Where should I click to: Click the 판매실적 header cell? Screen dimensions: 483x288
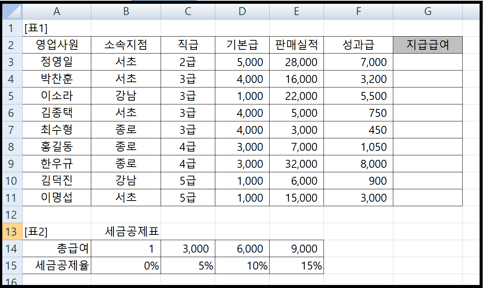pos(296,45)
